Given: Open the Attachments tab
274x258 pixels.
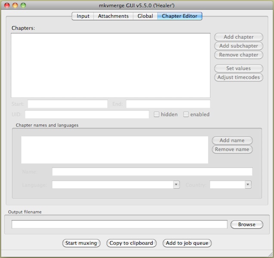Looking at the screenshot, I should pos(113,16).
